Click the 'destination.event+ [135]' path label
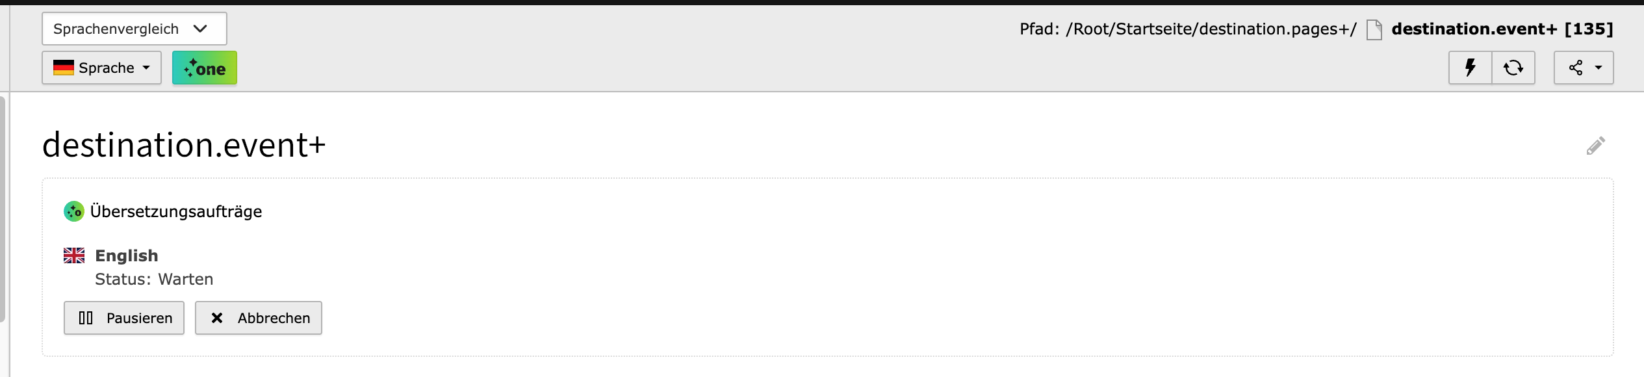This screenshot has height=377, width=1644. coord(1502,29)
